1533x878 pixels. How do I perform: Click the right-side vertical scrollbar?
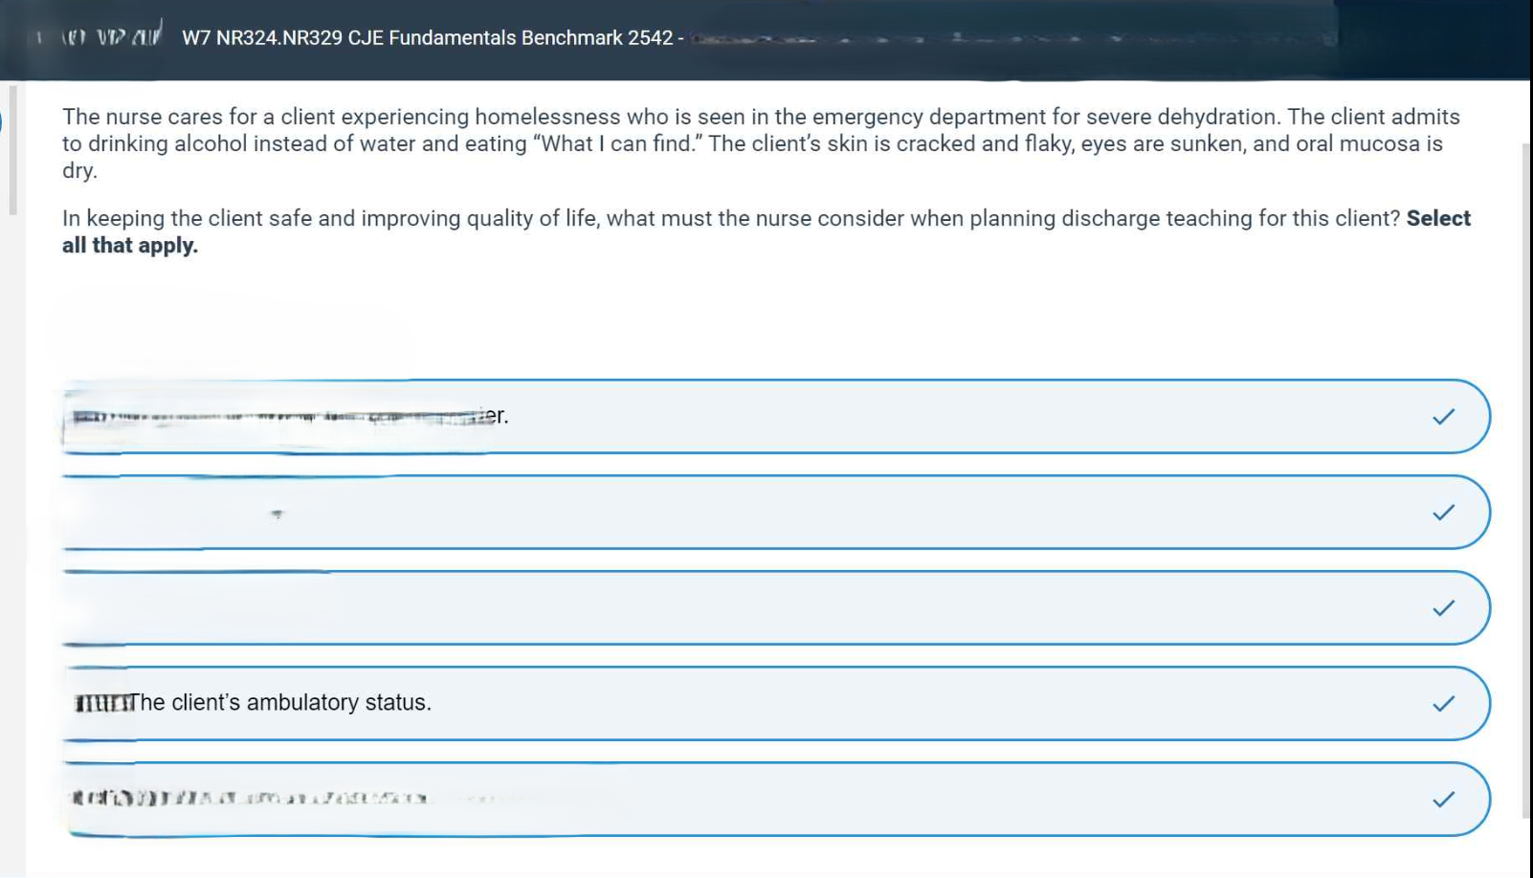point(1526,478)
